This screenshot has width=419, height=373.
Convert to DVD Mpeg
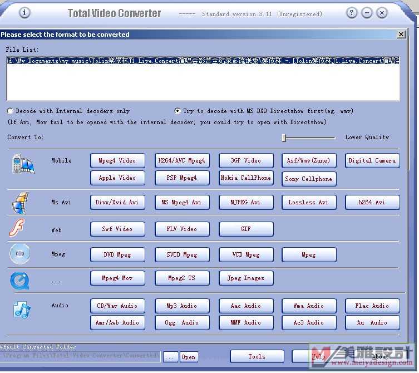tap(117, 254)
